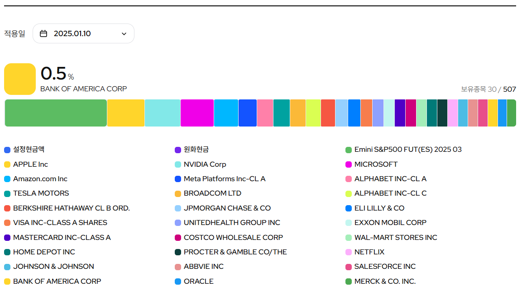Click the BANK OF AMERICA CORP legend entry at bottom
The image size is (522, 291).
(x=53, y=282)
